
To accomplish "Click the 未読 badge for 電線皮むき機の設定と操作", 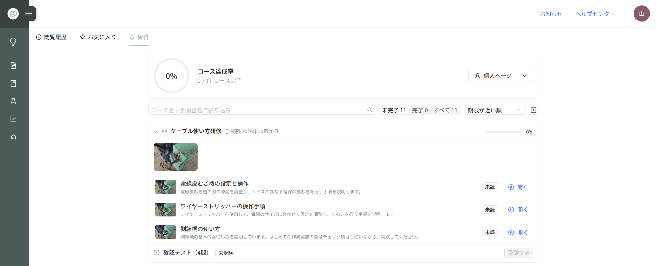I will pos(490,187).
